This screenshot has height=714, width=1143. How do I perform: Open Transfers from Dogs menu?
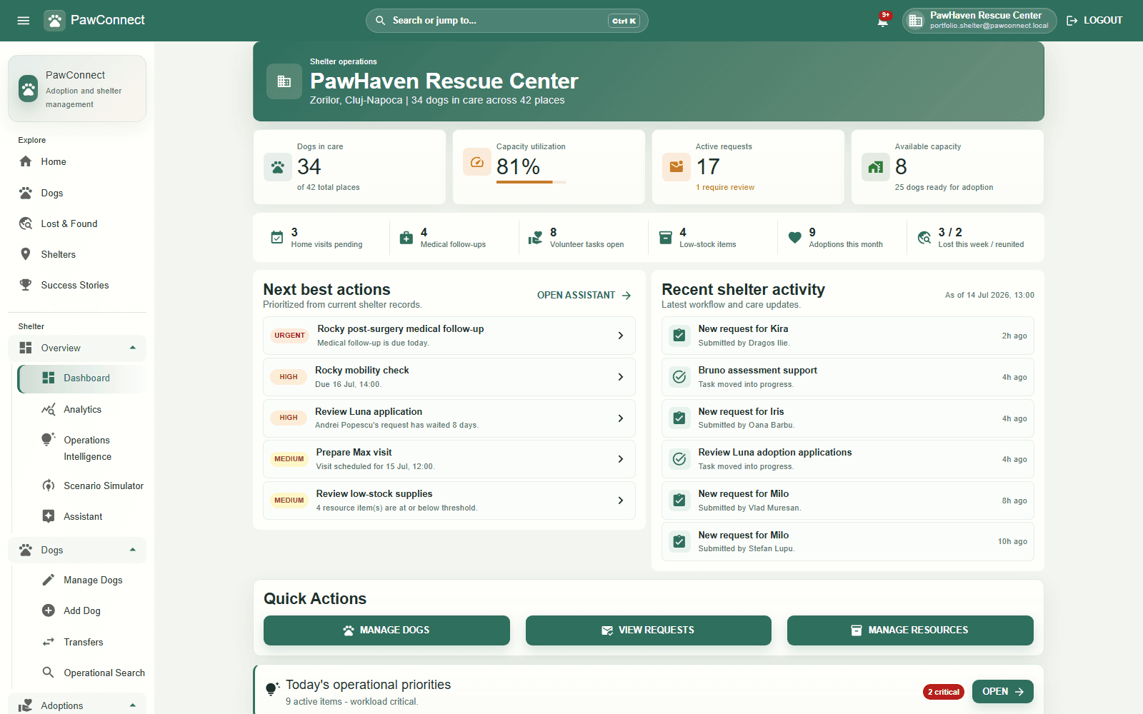point(82,642)
